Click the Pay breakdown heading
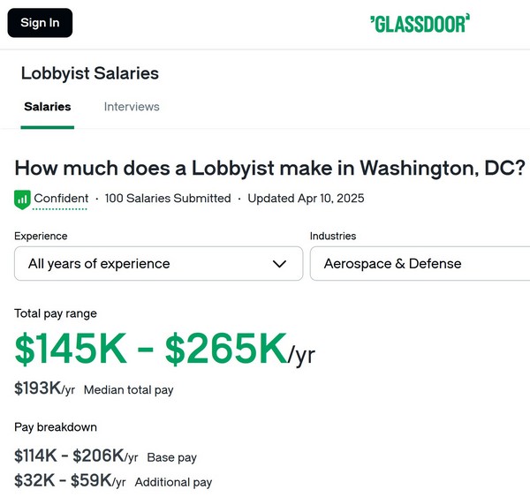Viewport: 530px width, 497px height. coord(56,427)
